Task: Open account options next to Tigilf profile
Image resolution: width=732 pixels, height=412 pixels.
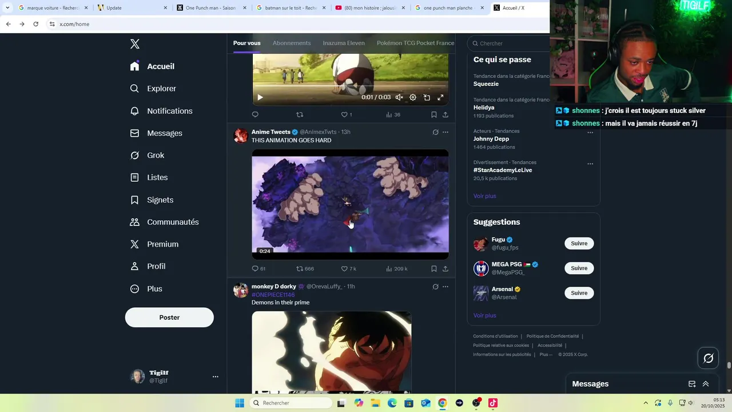Action: tap(216, 377)
